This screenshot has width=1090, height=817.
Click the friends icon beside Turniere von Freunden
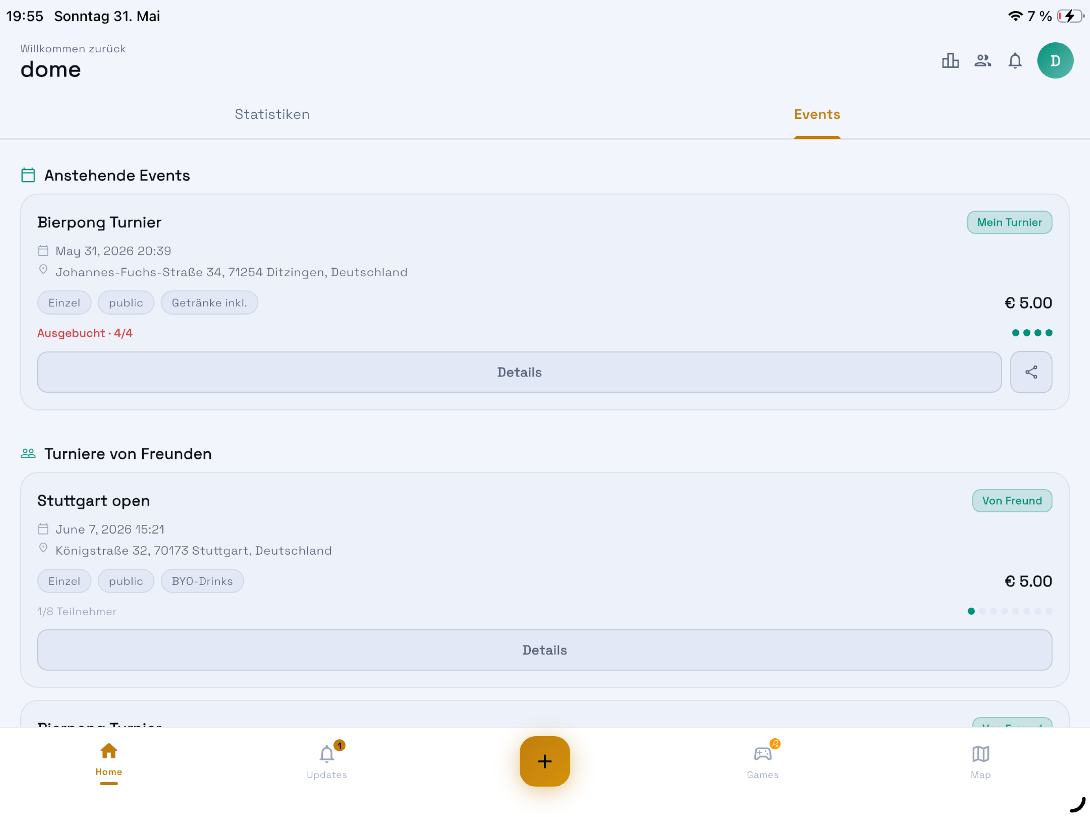[x=28, y=454]
